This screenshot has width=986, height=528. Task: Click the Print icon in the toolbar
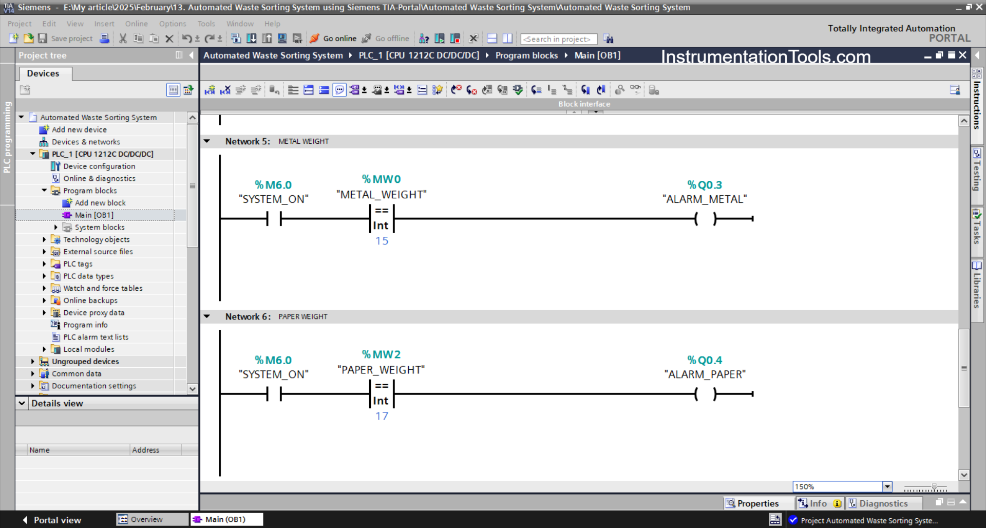point(104,39)
